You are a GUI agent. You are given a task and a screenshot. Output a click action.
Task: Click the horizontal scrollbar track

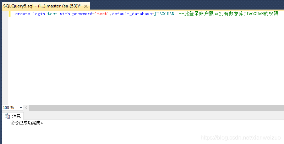(157, 108)
